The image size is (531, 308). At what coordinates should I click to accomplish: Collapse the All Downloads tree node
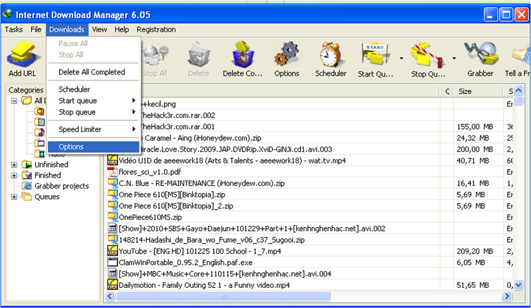coord(14,101)
